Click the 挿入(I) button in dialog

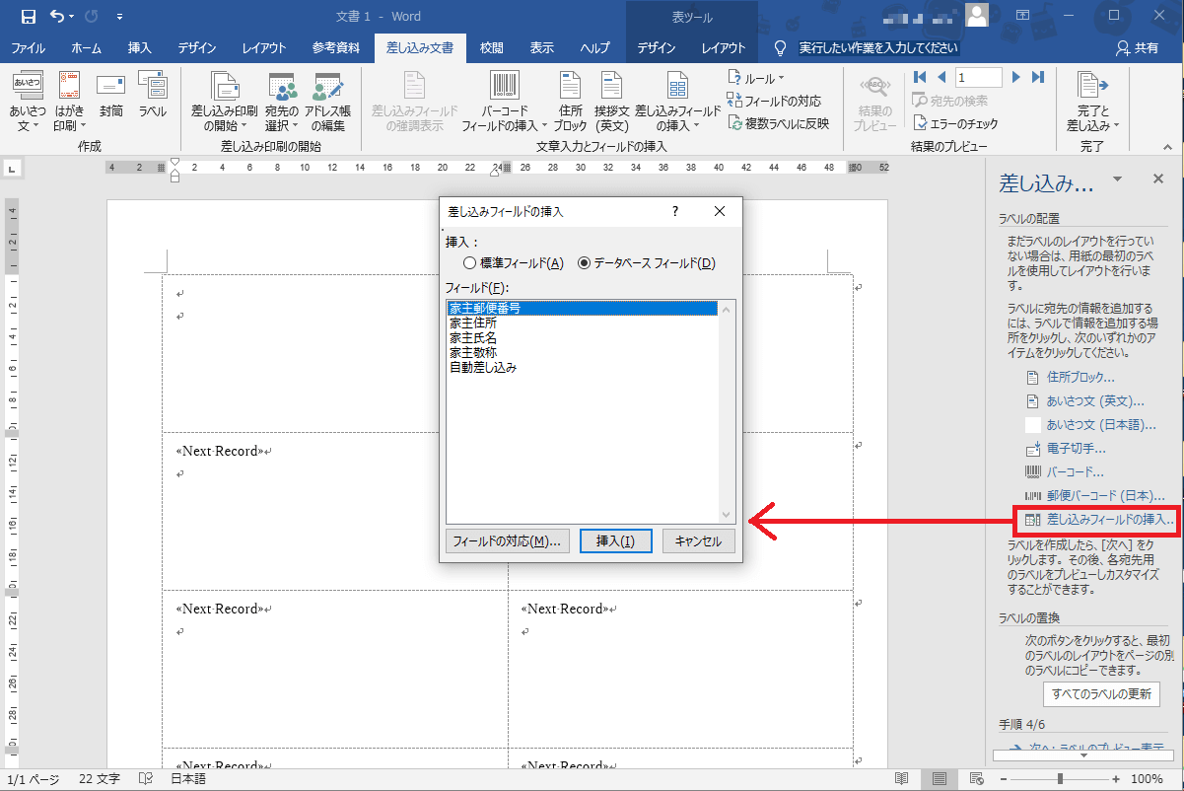[615, 540]
